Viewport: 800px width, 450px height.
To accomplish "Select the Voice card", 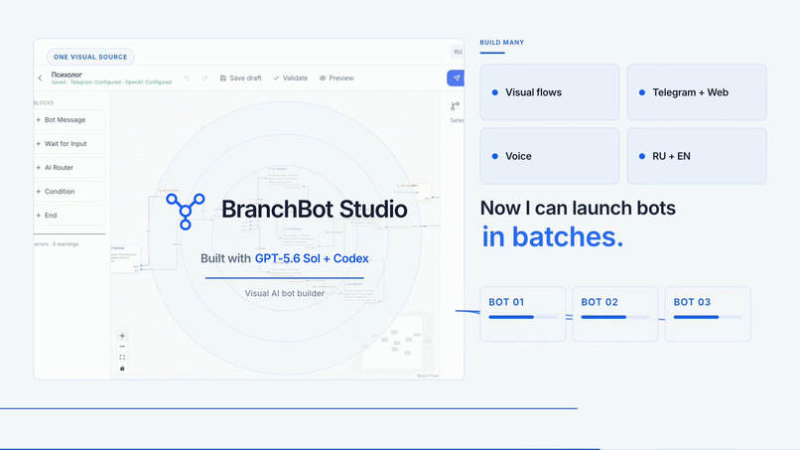I will point(550,156).
